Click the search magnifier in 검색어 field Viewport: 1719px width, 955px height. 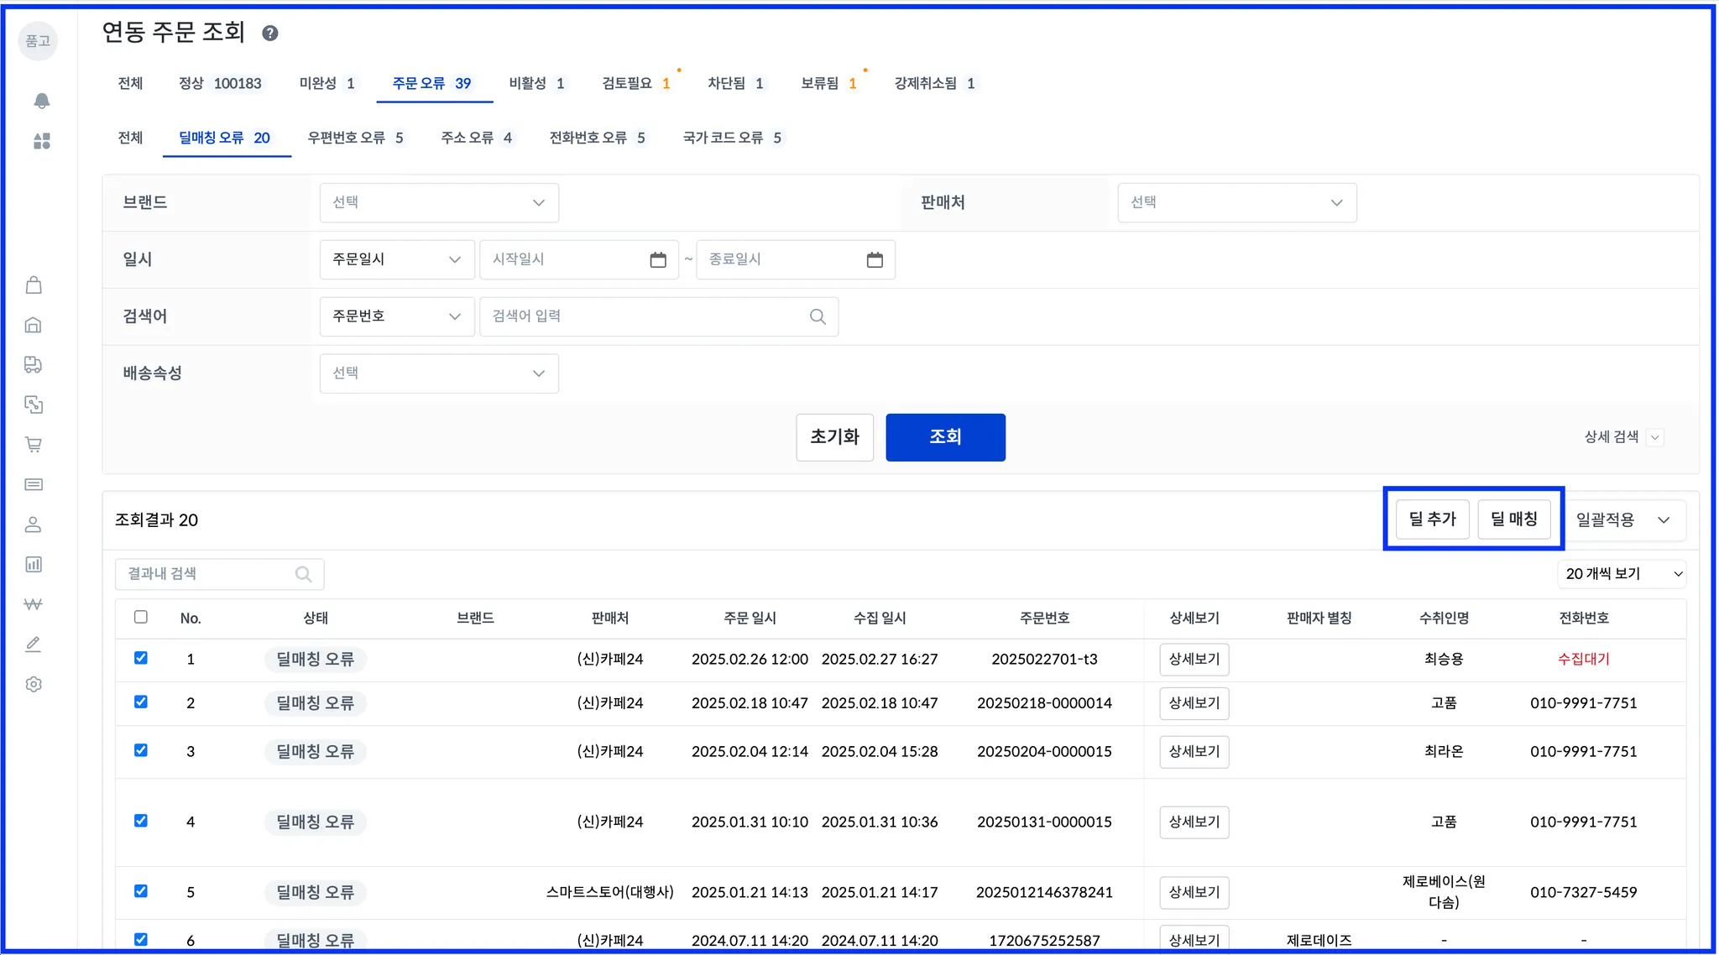point(818,316)
